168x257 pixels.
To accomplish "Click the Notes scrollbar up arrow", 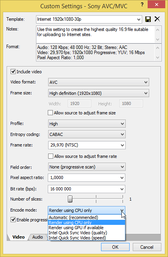I will [x=158, y=30].
